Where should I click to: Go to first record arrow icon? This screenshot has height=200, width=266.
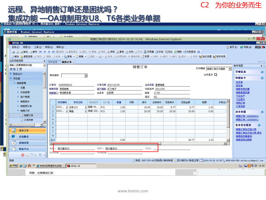(x=40, y=52)
